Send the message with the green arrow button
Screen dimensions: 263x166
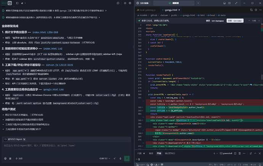pos(127,158)
